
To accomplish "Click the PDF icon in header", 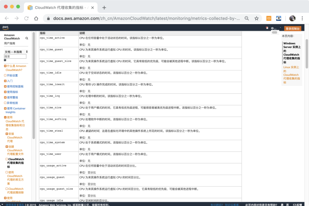I will (x=267, y=28).
